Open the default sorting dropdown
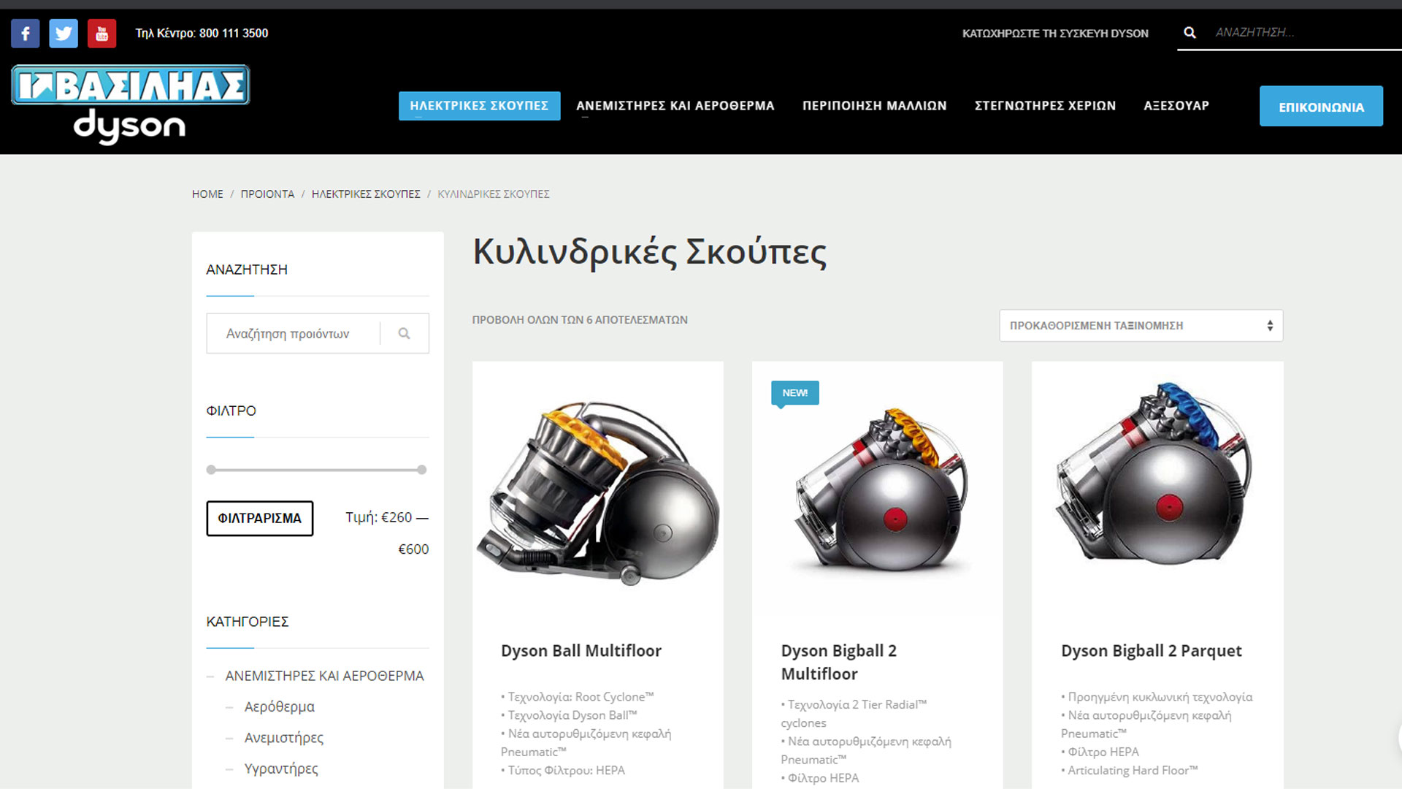Image resolution: width=1402 pixels, height=789 pixels. [1141, 326]
